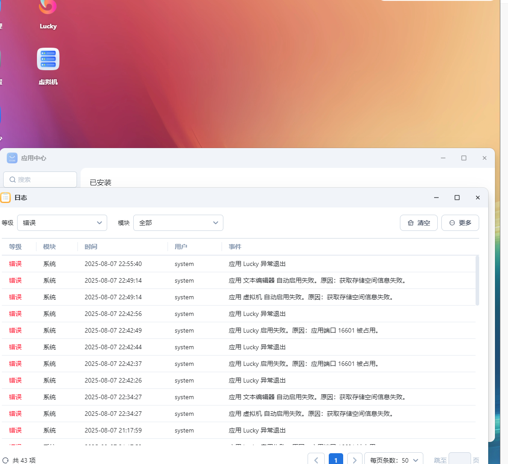This screenshot has width=508, height=464.
Task: Select log timestamp 2025-08-07 22:42:37
Action: coord(113,364)
